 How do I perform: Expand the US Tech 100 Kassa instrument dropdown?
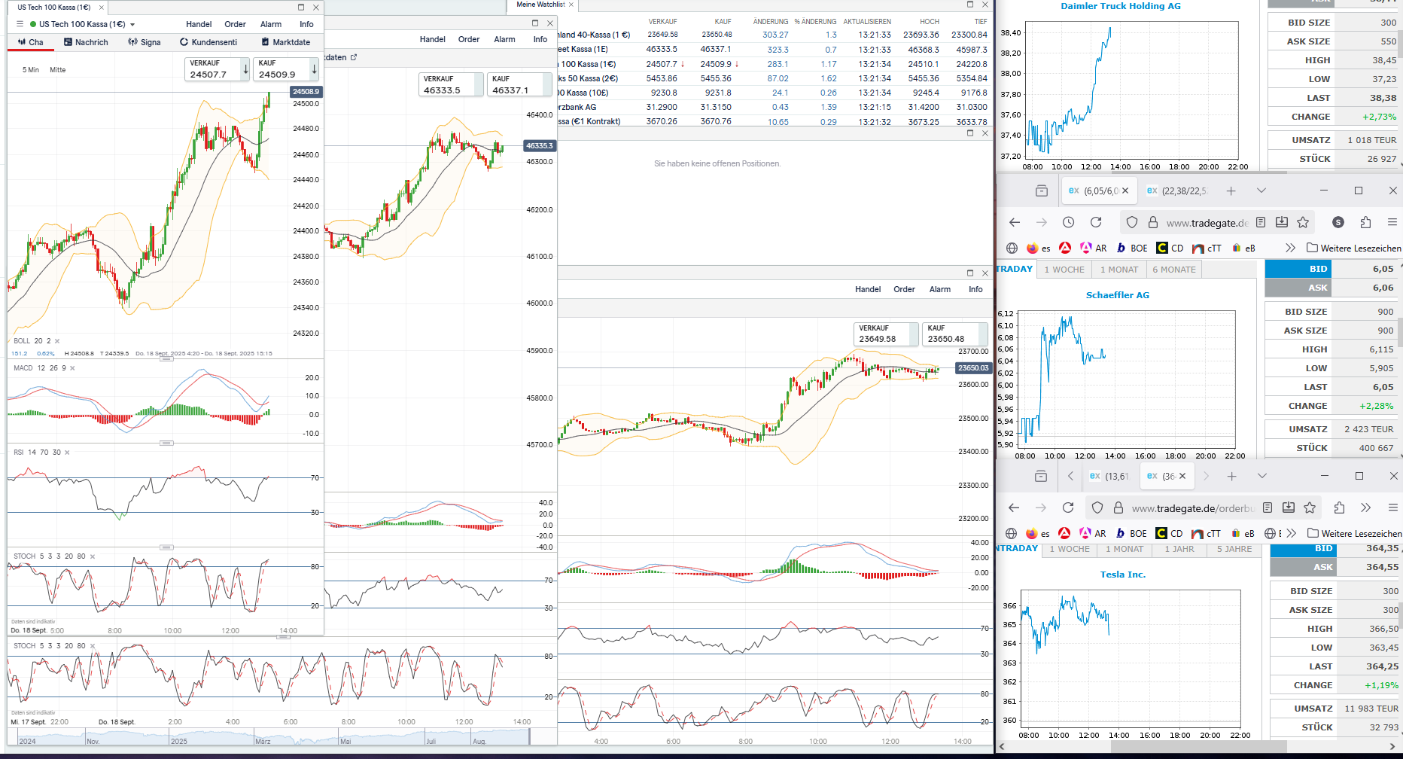(x=132, y=24)
